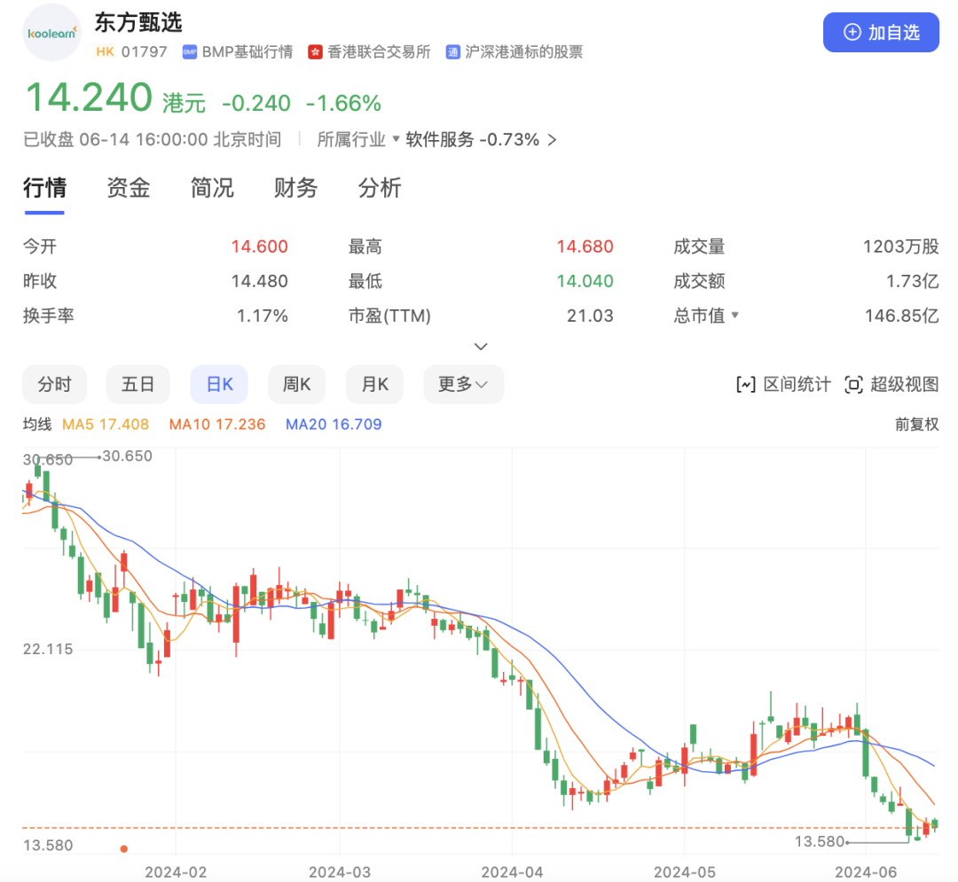This screenshot has width=958, height=882.
Task: Expand more quote details chevron
Action: (x=481, y=347)
